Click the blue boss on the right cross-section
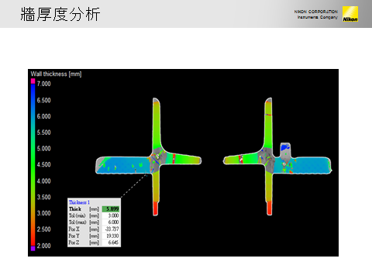This screenshot has height=279, width=372. pyautogui.click(x=285, y=147)
